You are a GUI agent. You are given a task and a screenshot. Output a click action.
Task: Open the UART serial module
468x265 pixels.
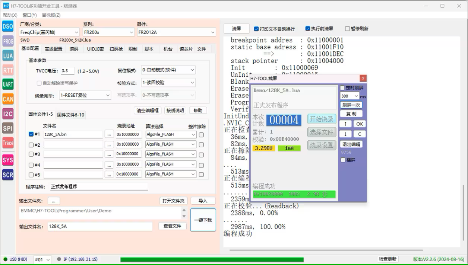(x=8, y=84)
